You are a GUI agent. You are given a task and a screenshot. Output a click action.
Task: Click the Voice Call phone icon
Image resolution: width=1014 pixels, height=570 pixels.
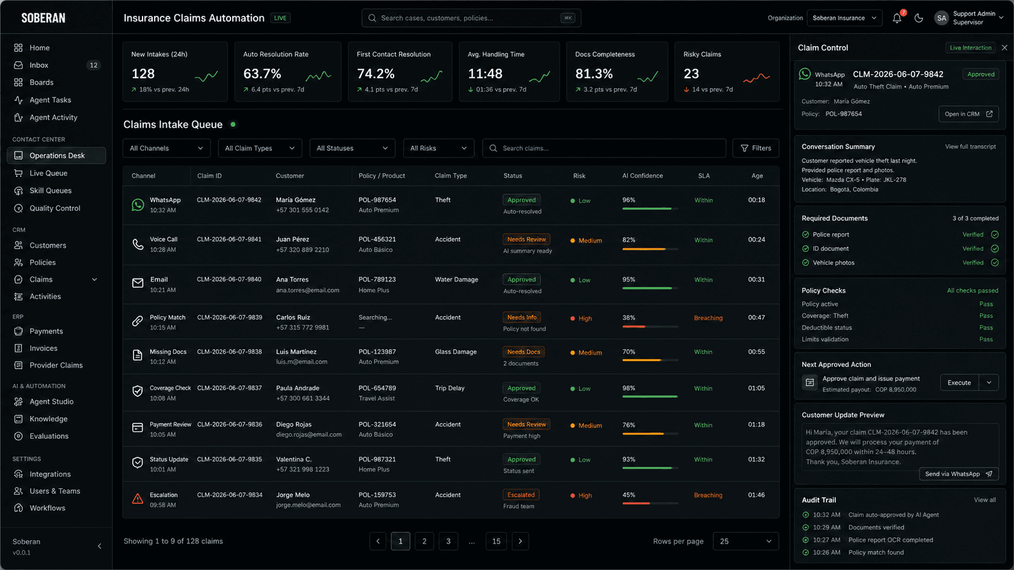coord(138,245)
